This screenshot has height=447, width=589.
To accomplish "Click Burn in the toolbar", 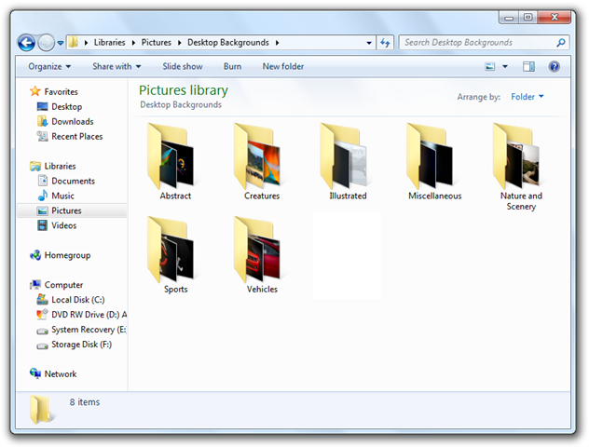I will 232,66.
